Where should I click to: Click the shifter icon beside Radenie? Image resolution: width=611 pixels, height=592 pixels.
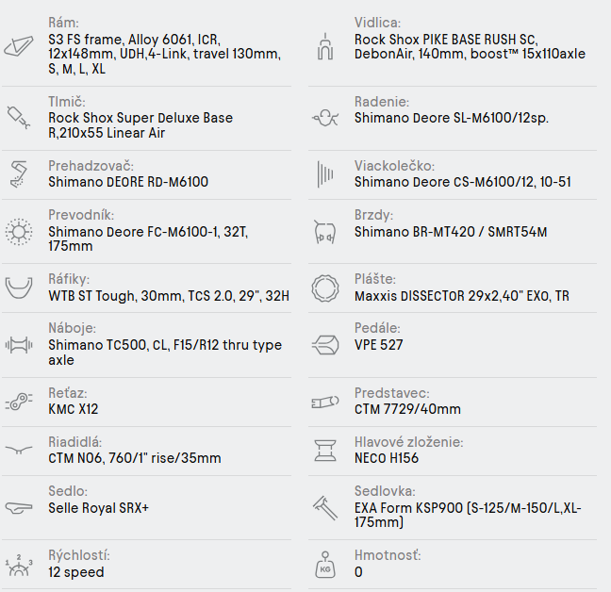[324, 117]
